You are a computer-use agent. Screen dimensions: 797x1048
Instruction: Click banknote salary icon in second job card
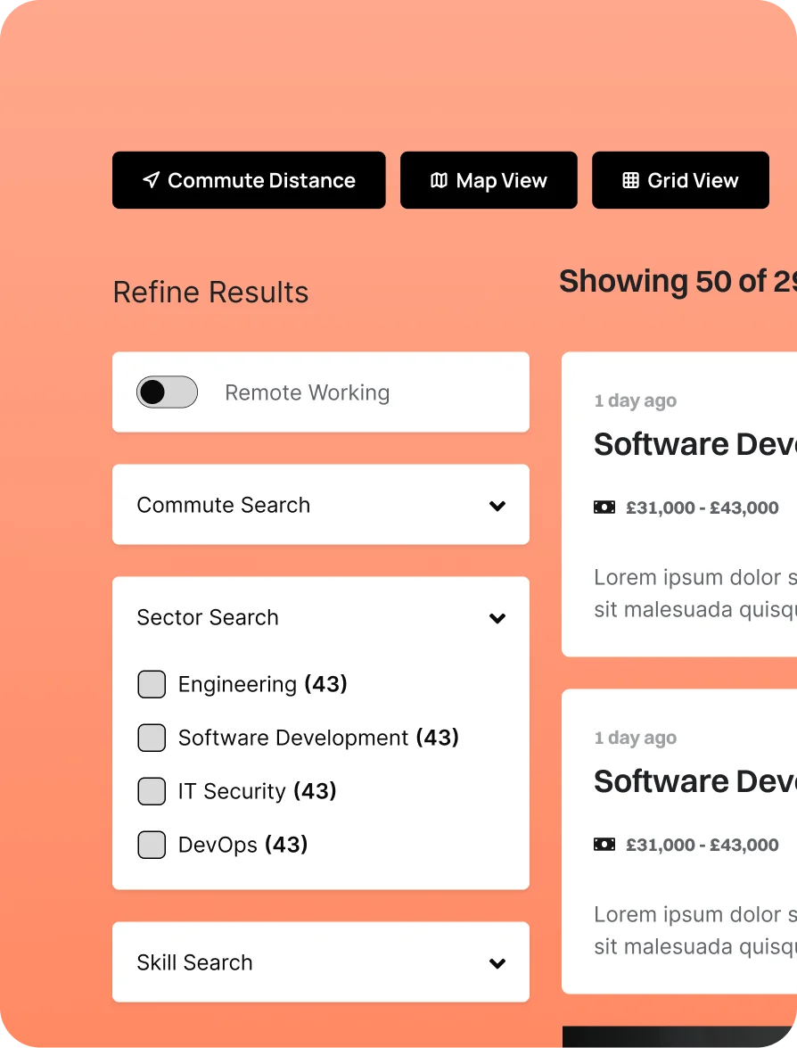coord(604,845)
